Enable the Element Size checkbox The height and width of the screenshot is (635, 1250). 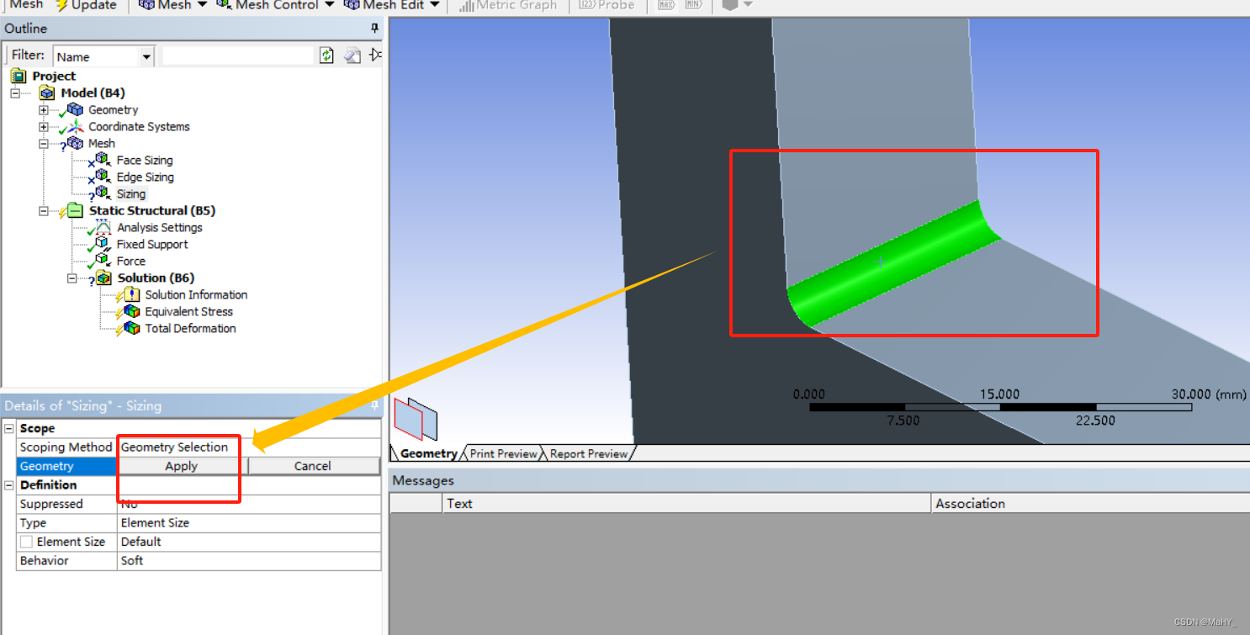(x=26, y=542)
